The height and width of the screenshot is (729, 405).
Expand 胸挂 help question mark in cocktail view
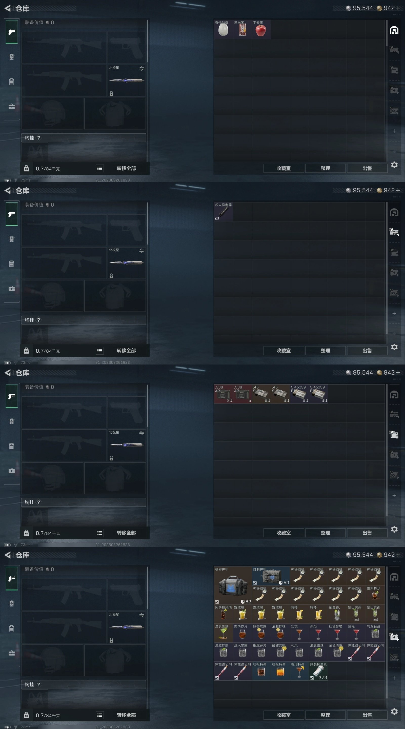pos(38,684)
